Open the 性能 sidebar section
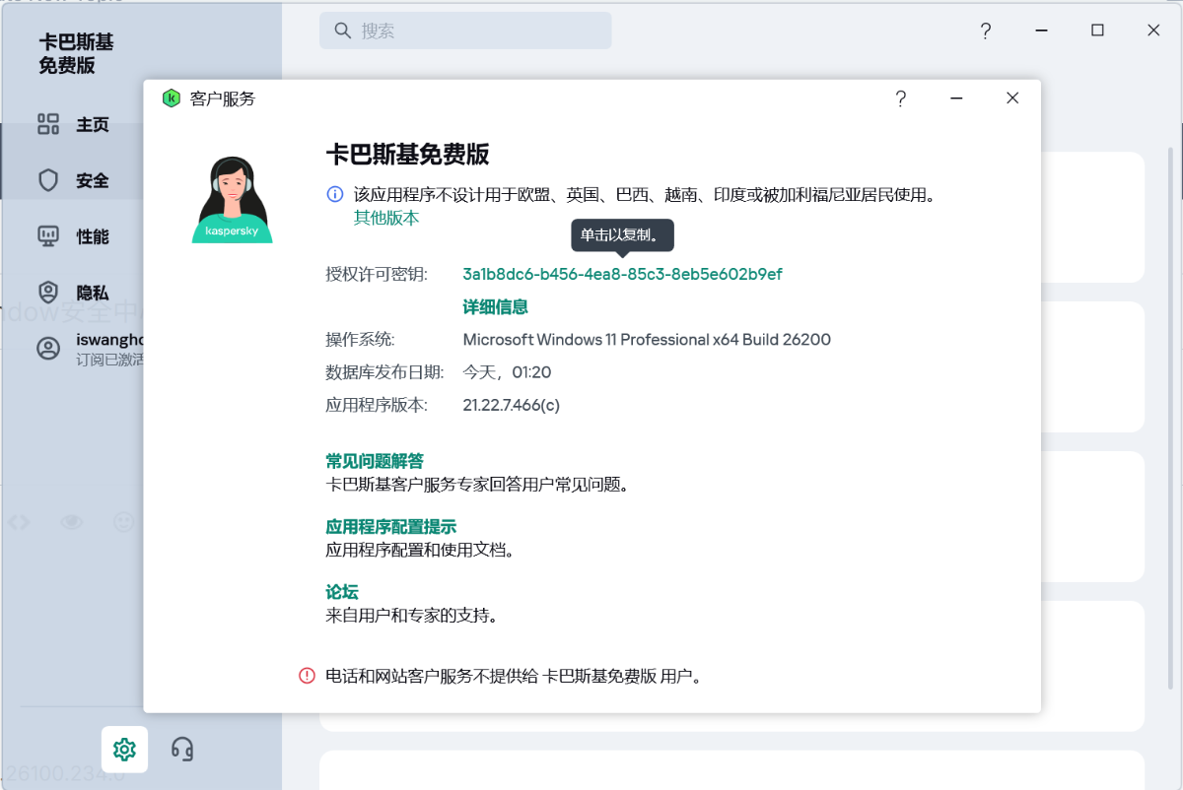This screenshot has height=790, width=1183. (x=93, y=237)
